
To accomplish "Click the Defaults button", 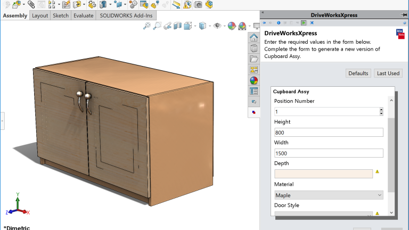I will (x=358, y=73).
